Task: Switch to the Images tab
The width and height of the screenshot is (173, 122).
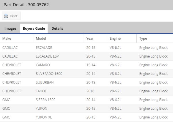Action: click(10, 28)
